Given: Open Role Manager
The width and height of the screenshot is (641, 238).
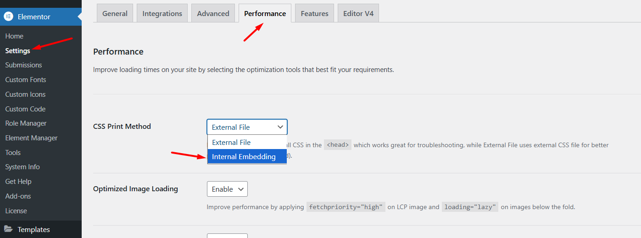Looking at the screenshot, I should click(26, 123).
